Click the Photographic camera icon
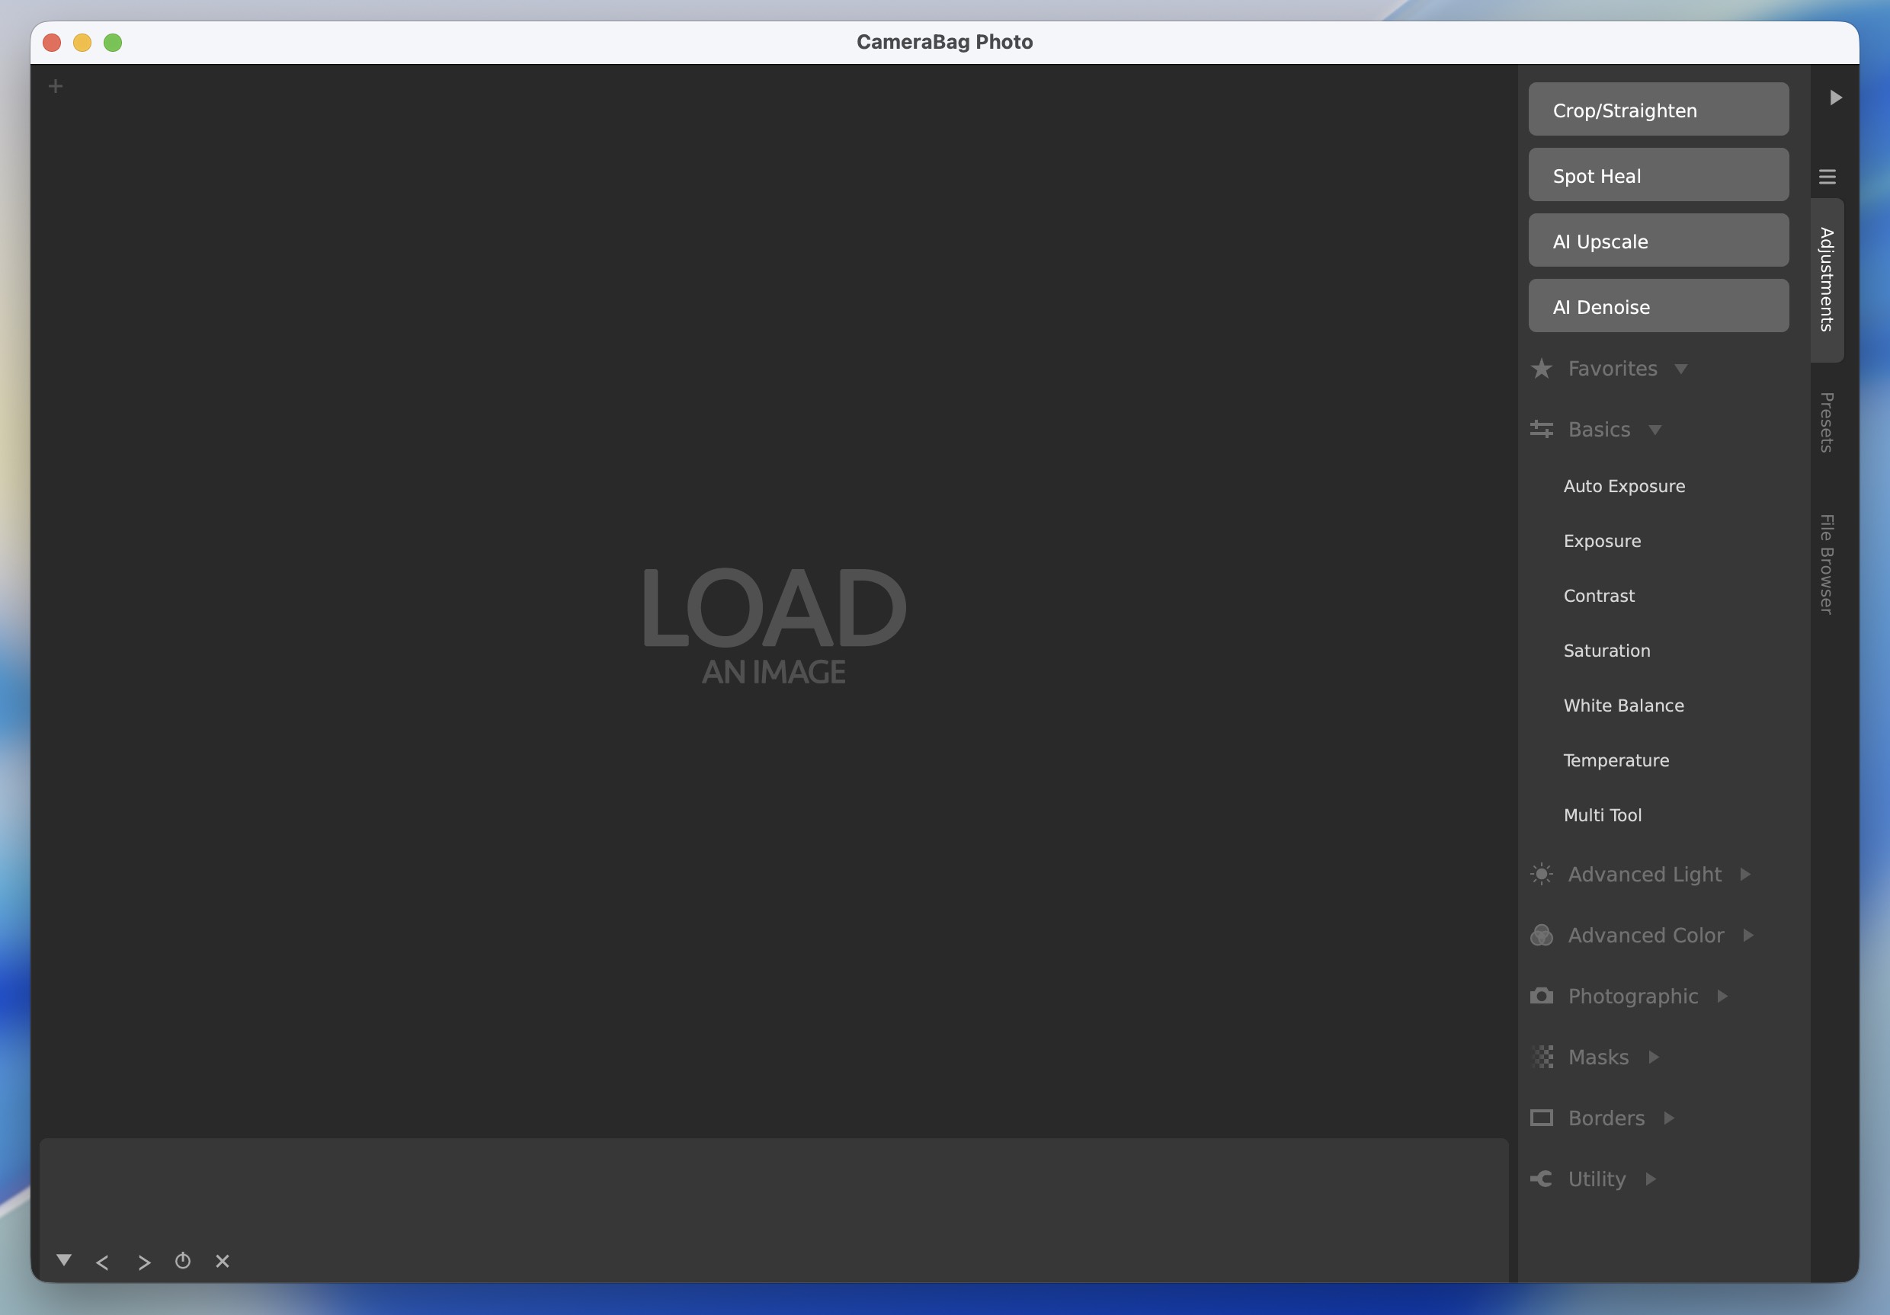The width and height of the screenshot is (1890, 1315). click(1541, 997)
